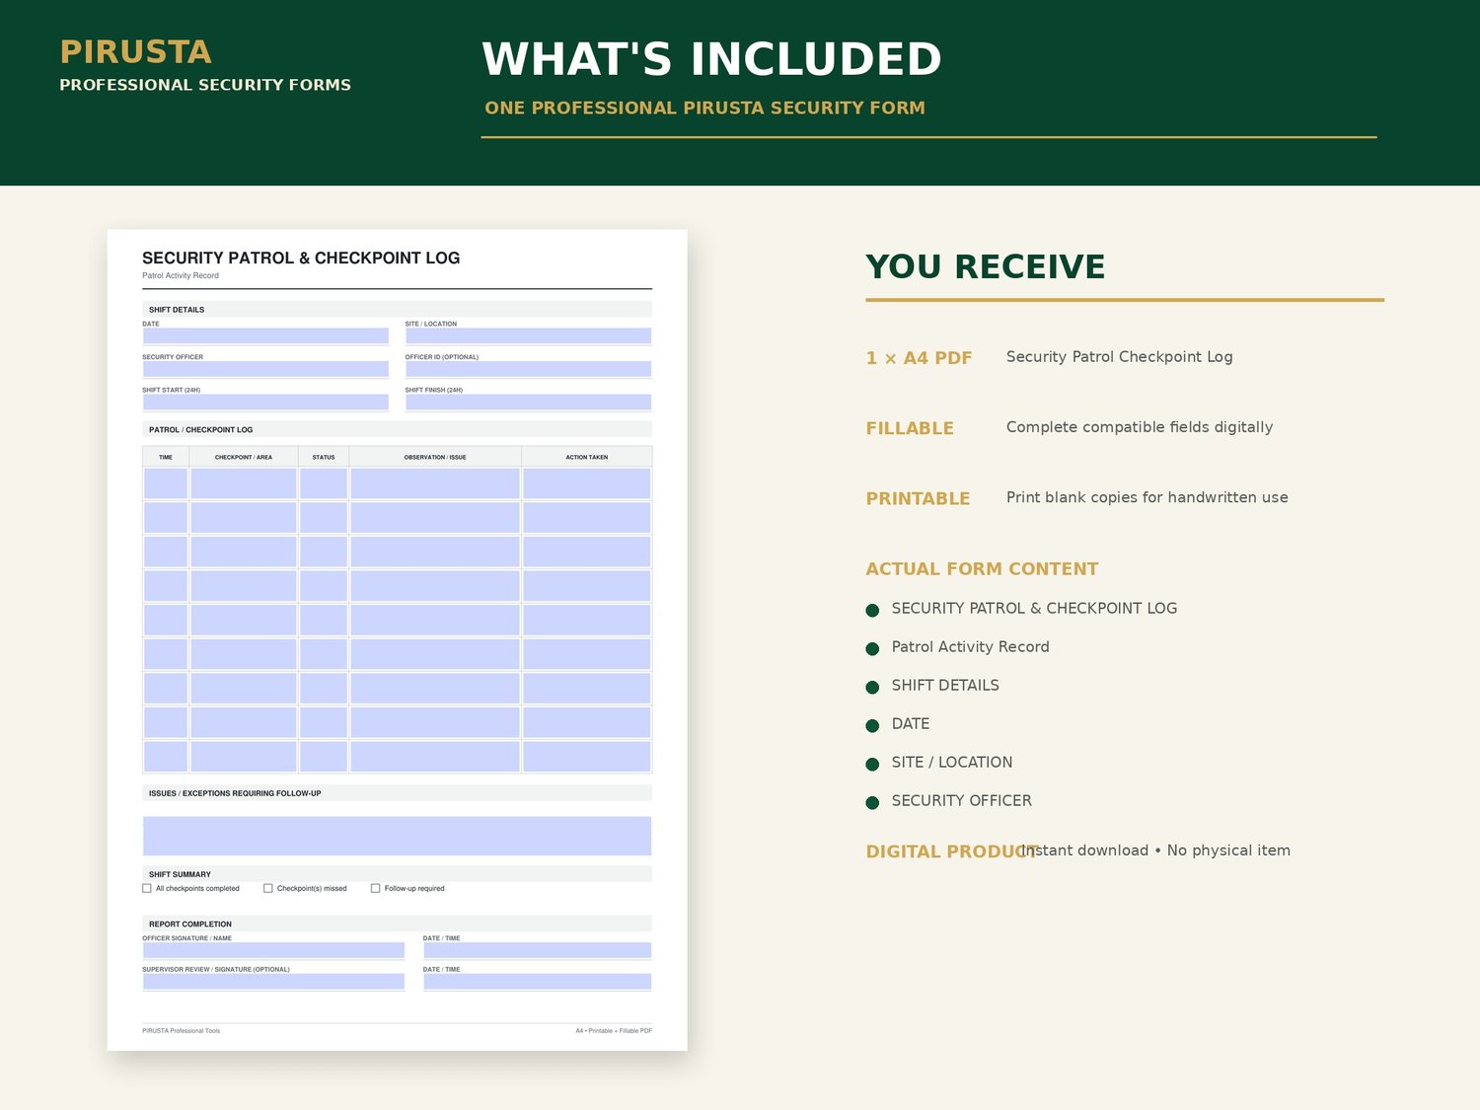Tick the 'Checkpoint(s) missed' checkbox

point(268,888)
